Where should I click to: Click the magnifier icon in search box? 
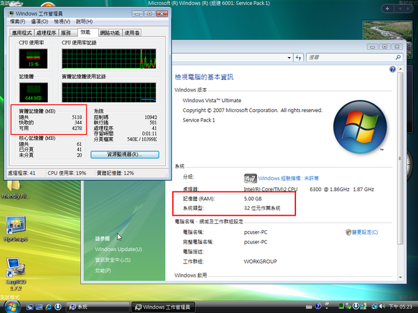[398, 57]
